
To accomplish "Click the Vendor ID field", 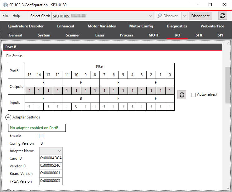I will coord(51,166).
